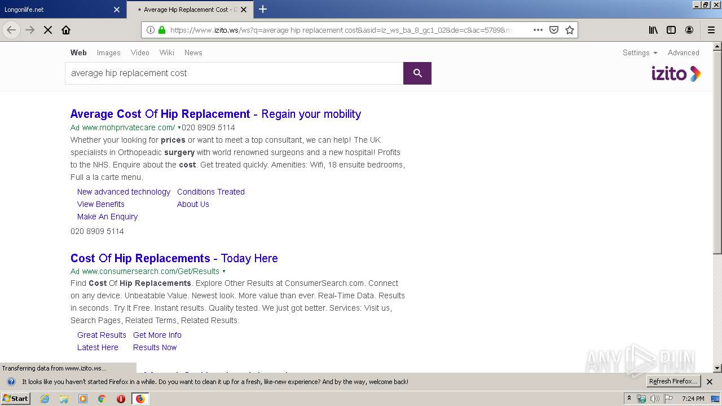Open the New advanced technology sitelink
The height and width of the screenshot is (406, 722).
tap(124, 192)
